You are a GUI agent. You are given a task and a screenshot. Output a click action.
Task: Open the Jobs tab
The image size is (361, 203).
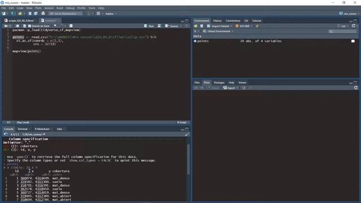click(59, 129)
